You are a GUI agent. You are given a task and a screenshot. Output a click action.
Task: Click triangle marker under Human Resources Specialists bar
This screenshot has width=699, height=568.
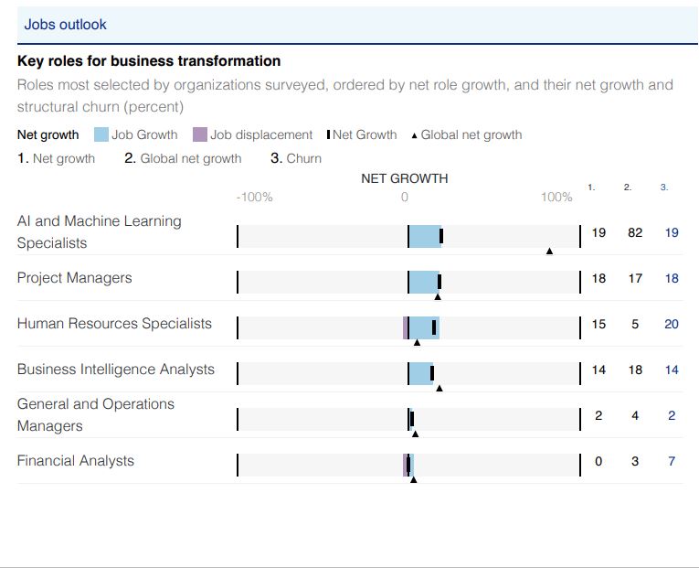(x=418, y=342)
